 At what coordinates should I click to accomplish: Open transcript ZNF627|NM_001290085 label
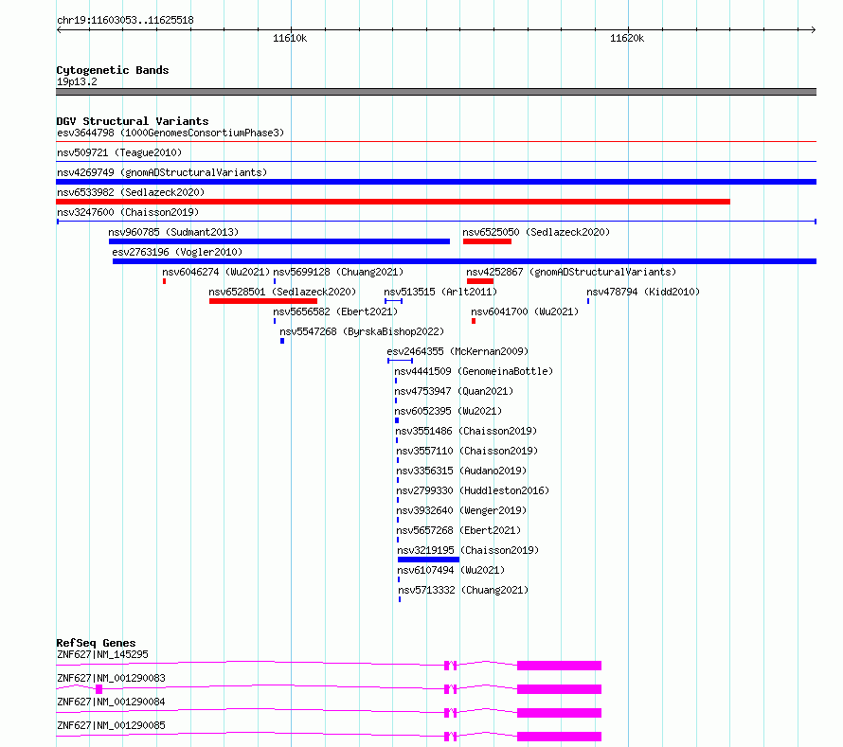tap(111, 725)
